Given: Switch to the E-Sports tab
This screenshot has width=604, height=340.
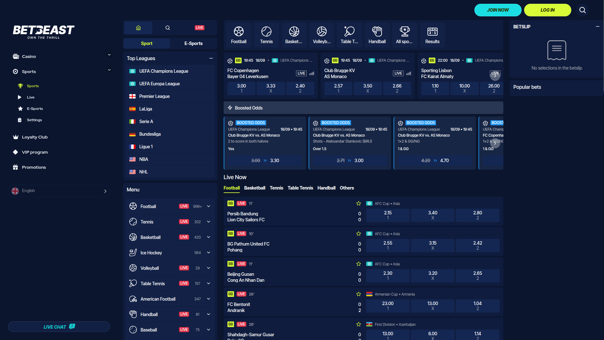Looking at the screenshot, I should click(193, 43).
